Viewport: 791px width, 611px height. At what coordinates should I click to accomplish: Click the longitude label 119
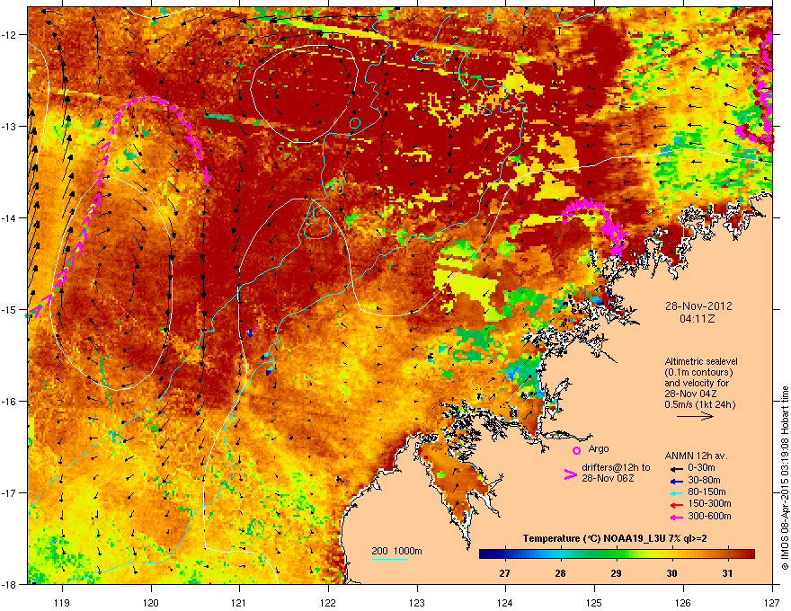pyautogui.click(x=62, y=602)
